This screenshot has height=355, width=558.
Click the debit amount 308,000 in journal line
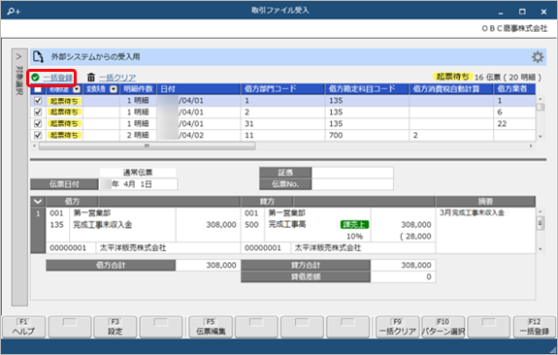[x=221, y=225]
